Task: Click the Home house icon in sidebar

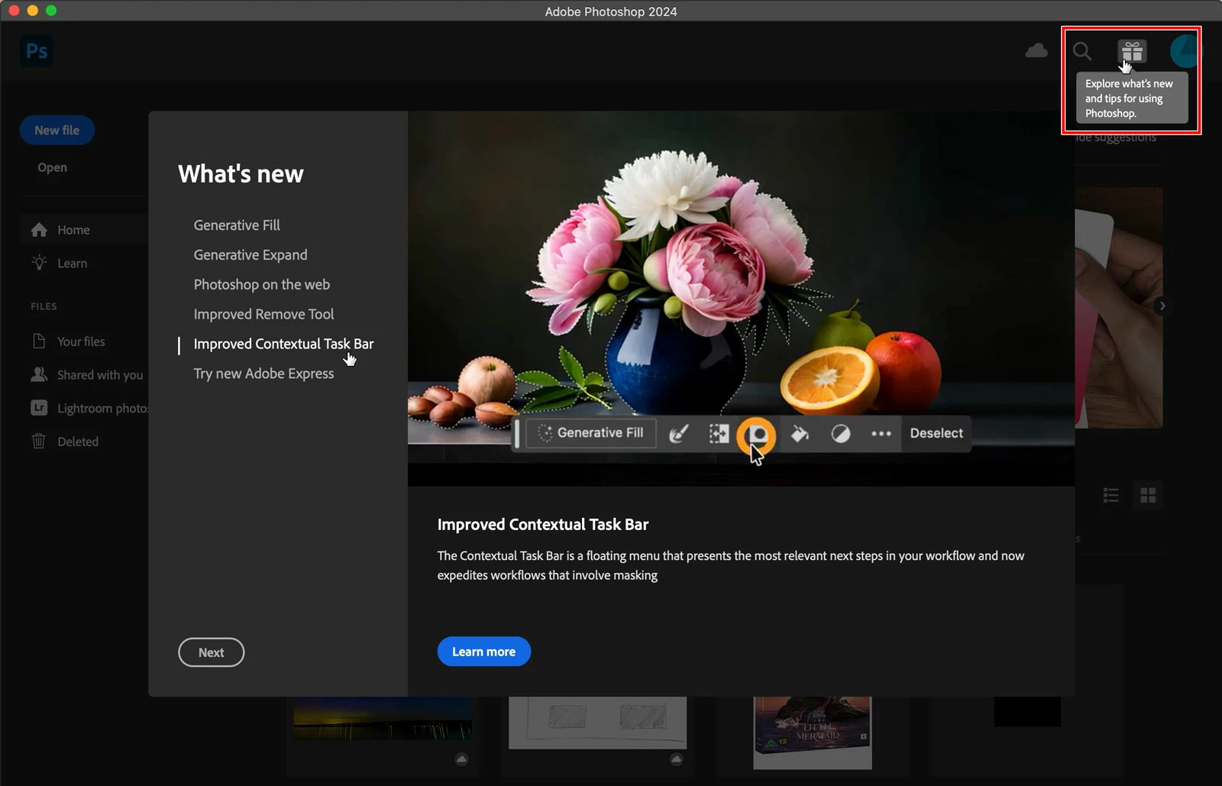Action: (40, 230)
